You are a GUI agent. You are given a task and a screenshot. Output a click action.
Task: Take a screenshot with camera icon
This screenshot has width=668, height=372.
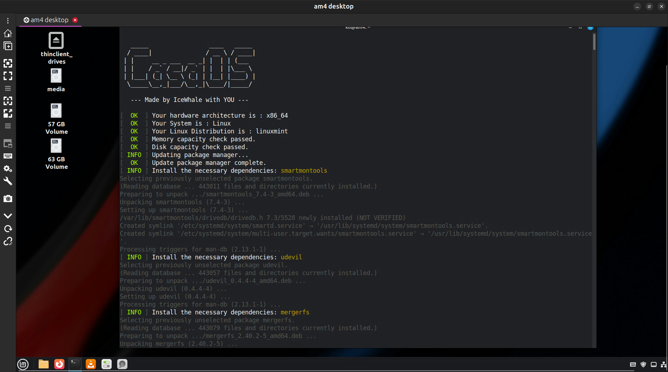tap(8, 199)
